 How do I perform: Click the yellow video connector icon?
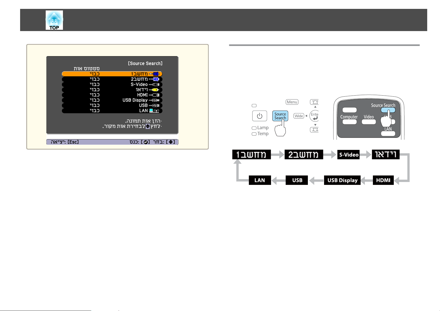(154, 90)
